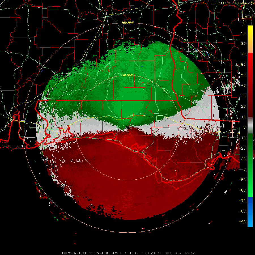The width and height of the screenshot is (255, 255).
Task: Click the -30 value on velocity scale
Action: (x=242, y=159)
